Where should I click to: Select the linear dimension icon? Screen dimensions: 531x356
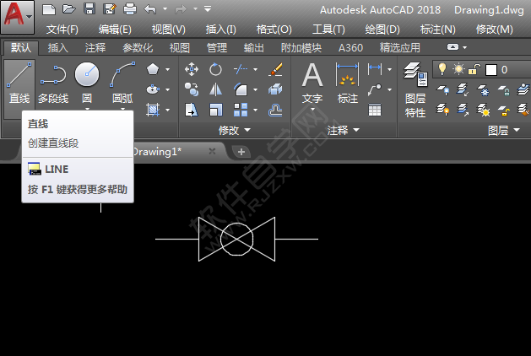(x=375, y=69)
